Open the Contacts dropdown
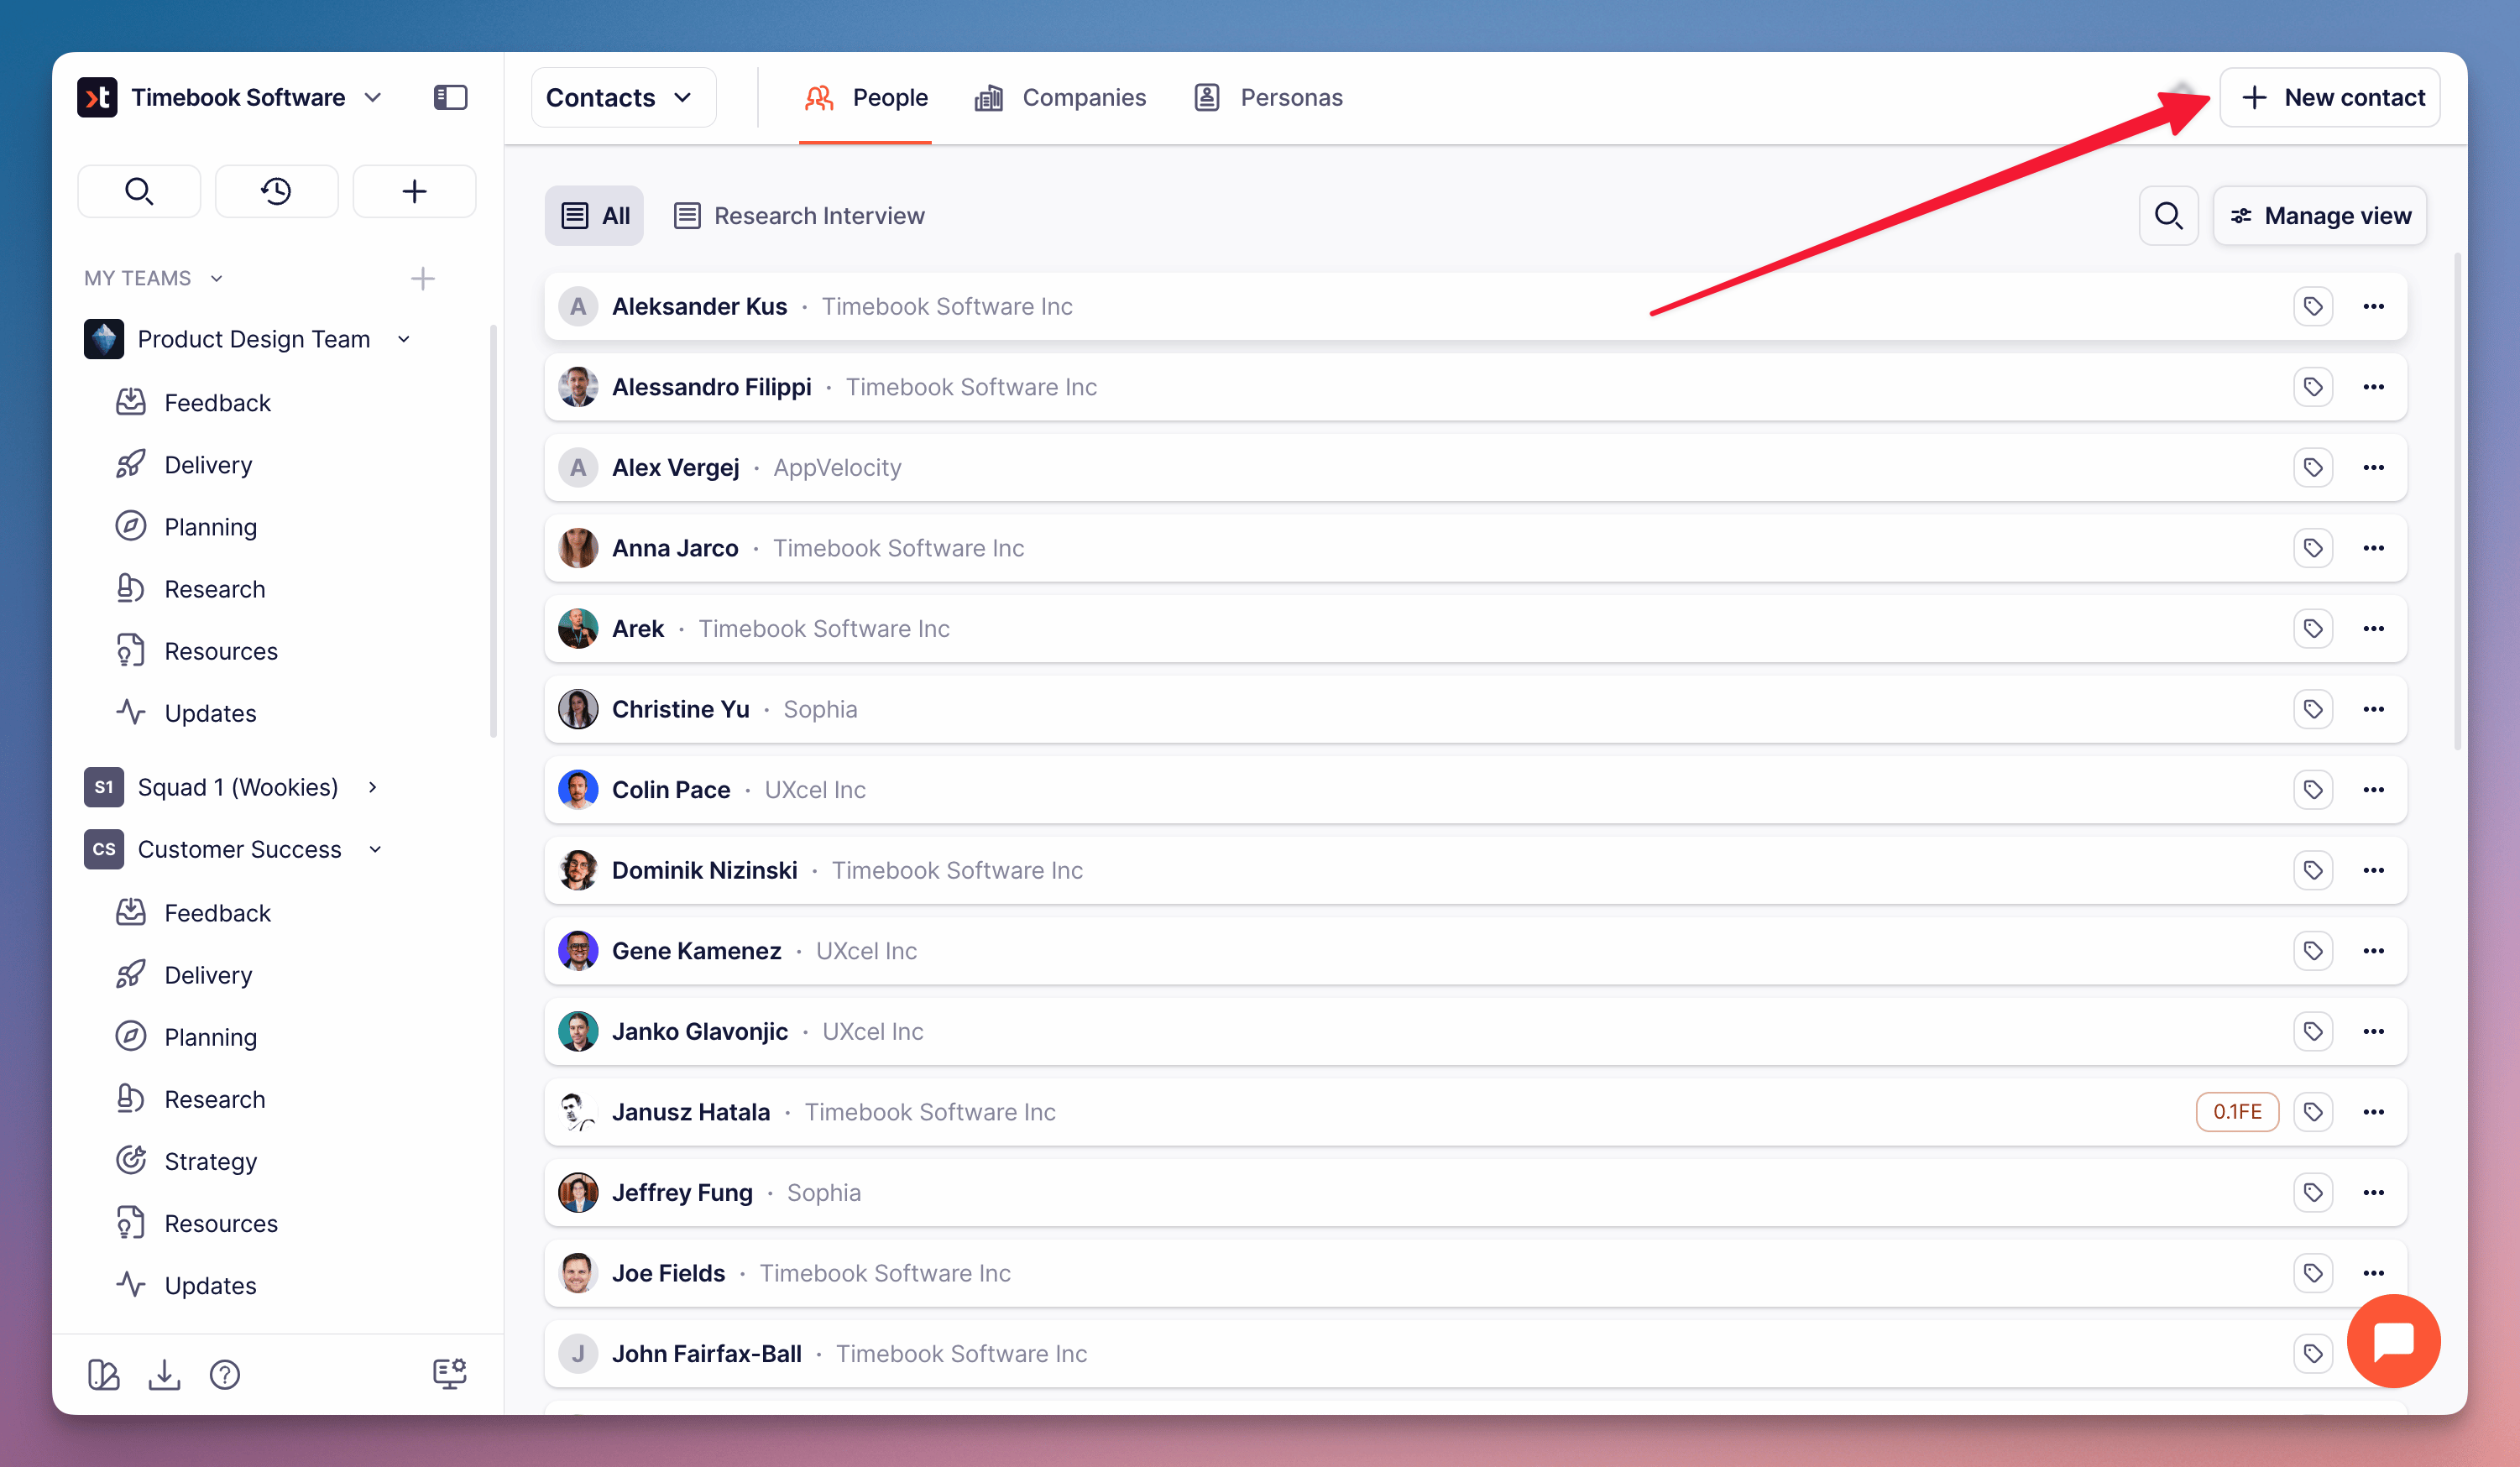The height and width of the screenshot is (1467, 2520). tap(622, 98)
